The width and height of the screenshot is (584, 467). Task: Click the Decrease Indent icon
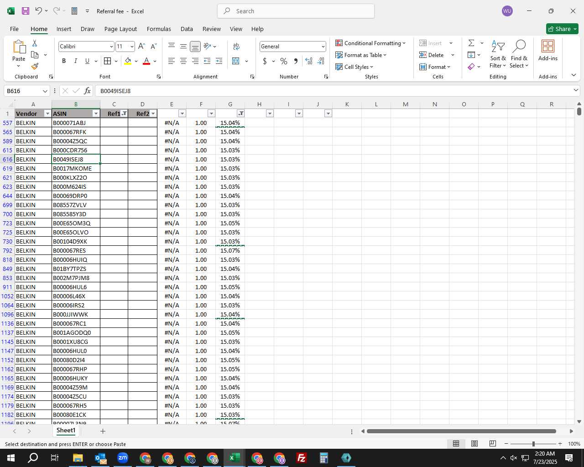[207, 61]
